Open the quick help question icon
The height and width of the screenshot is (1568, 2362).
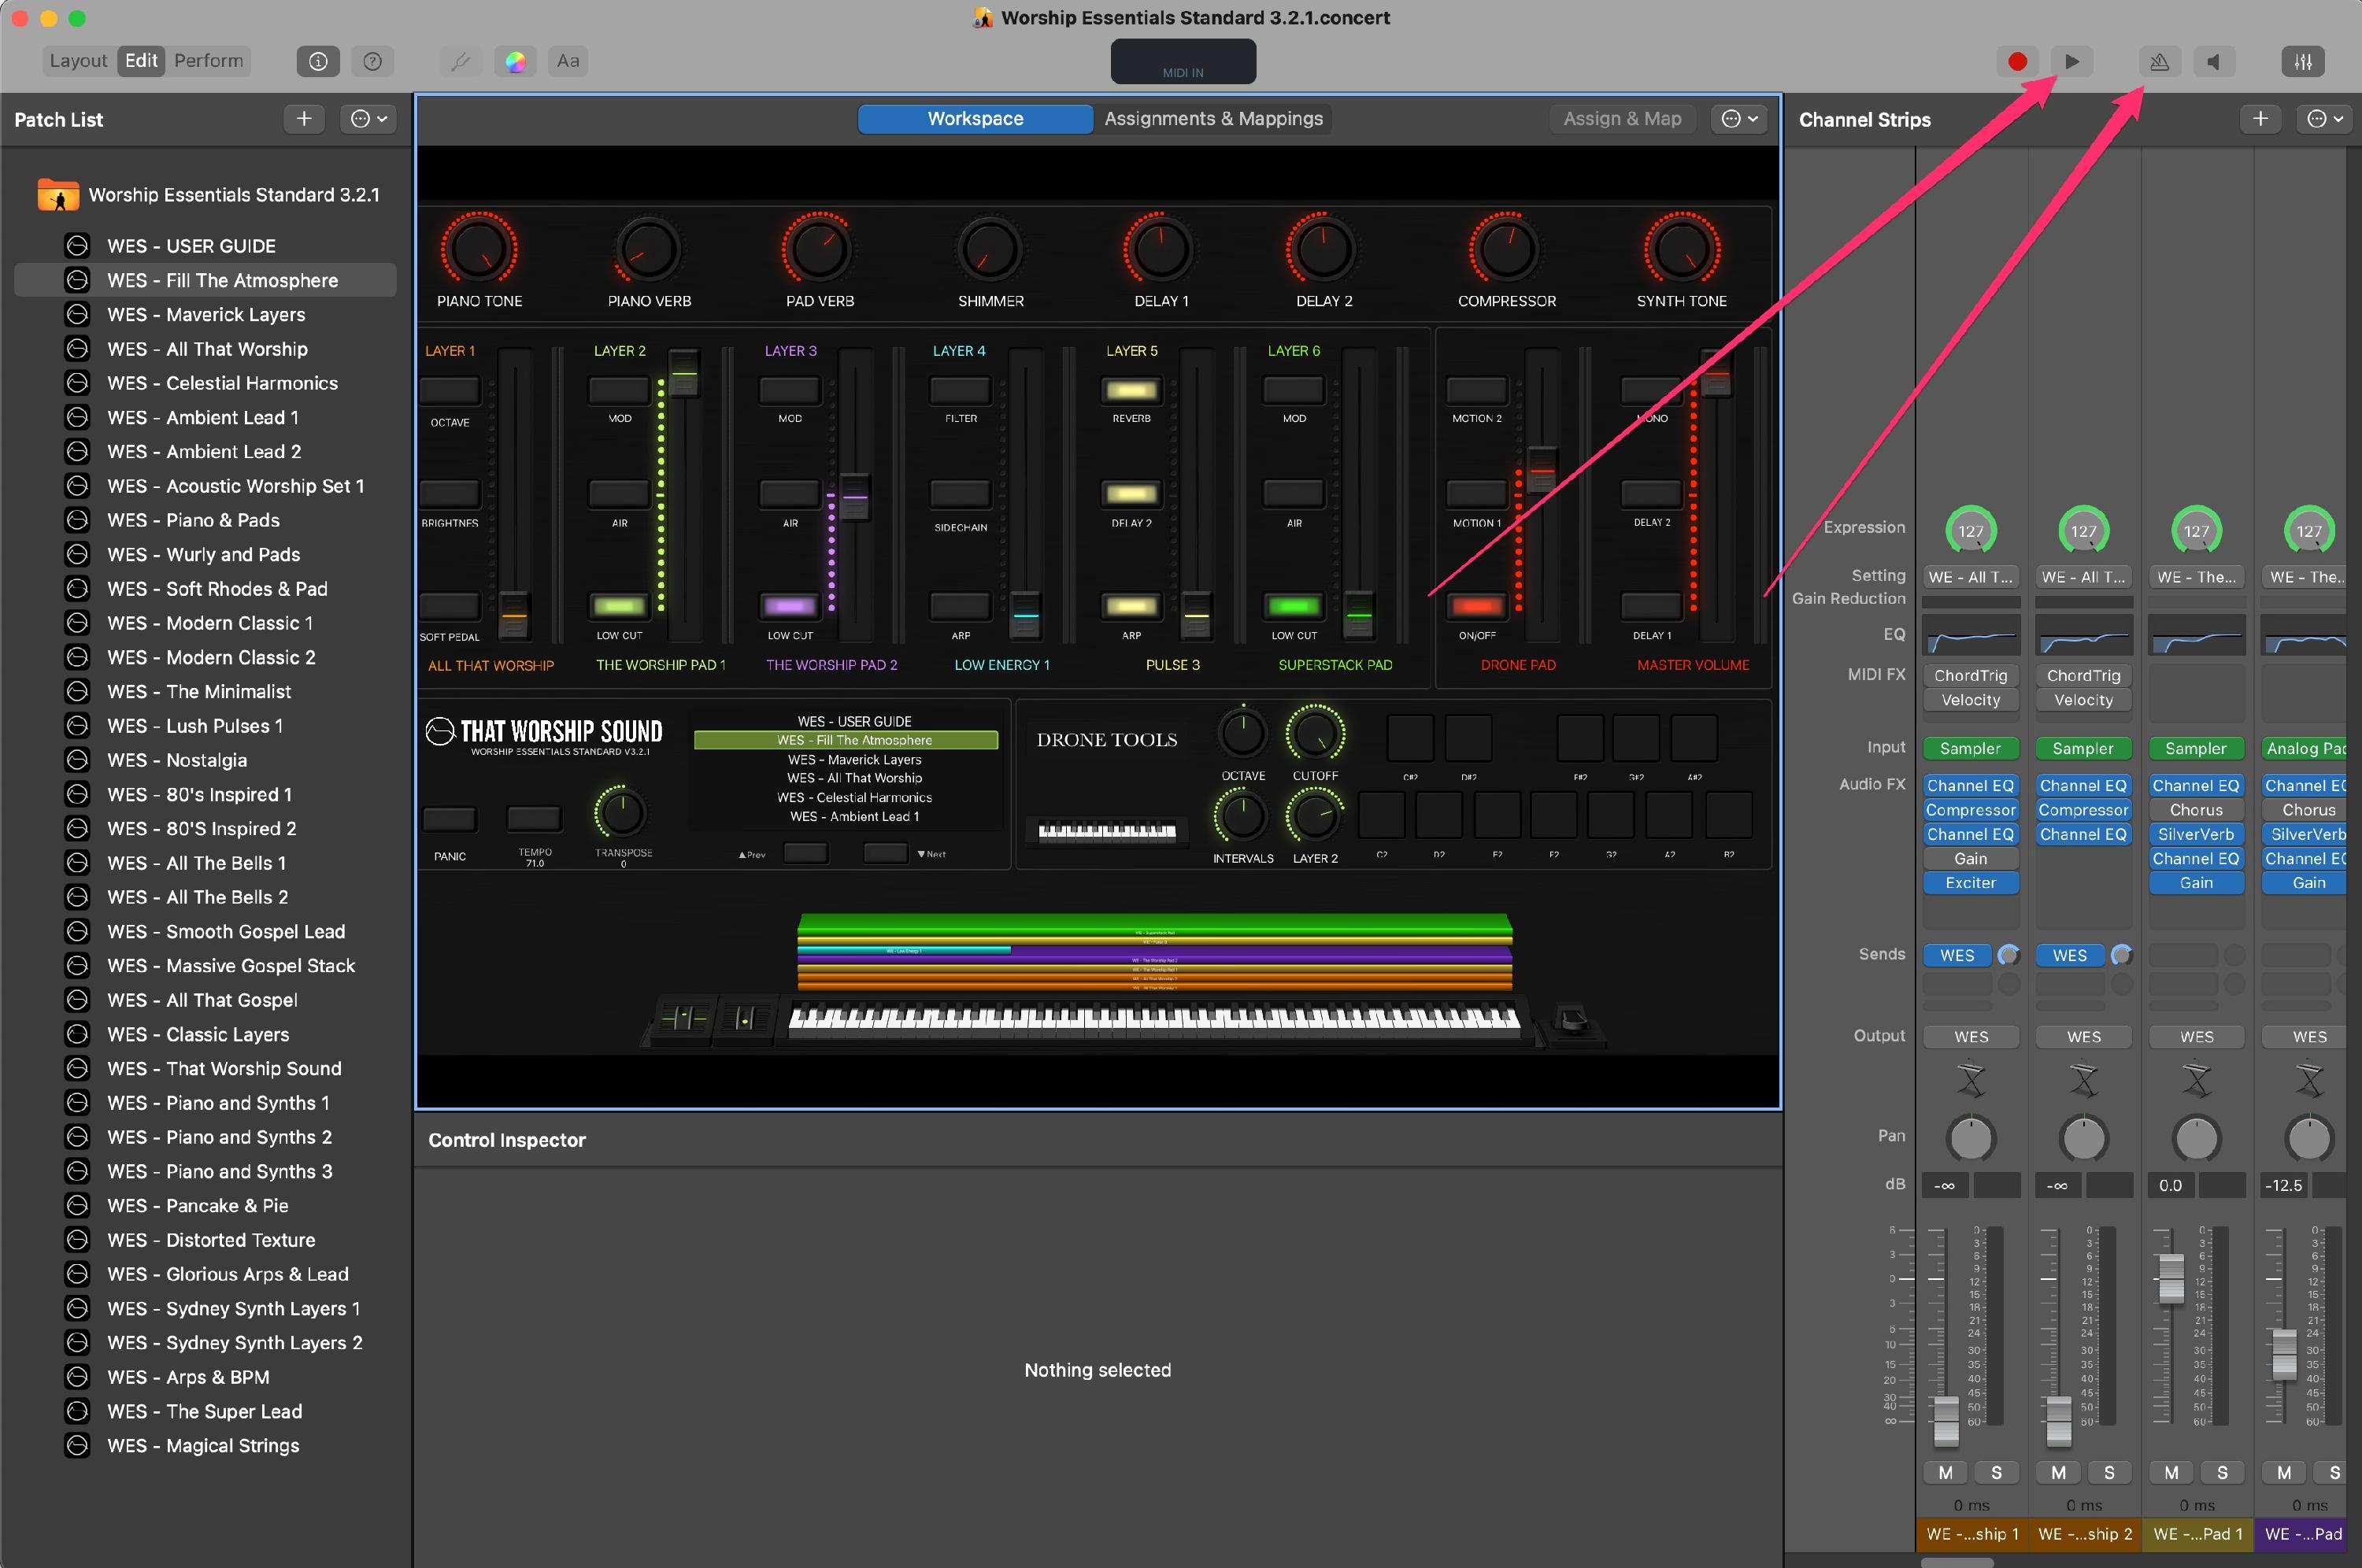tap(372, 61)
